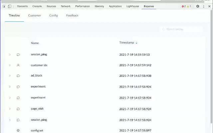Viewport: 213px width, 133px height.
Task: Open the Application tab
Action: 115,6
